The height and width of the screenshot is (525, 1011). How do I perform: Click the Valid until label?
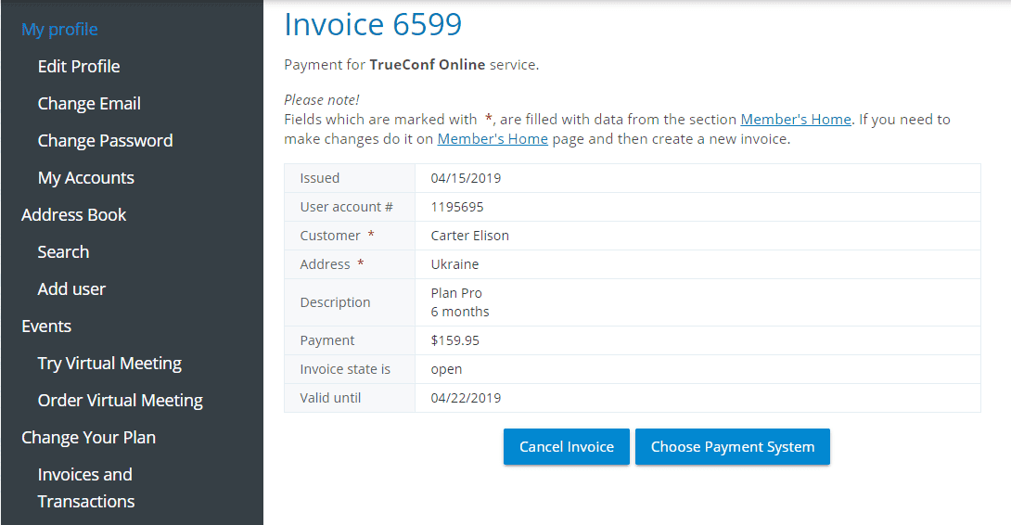[330, 398]
